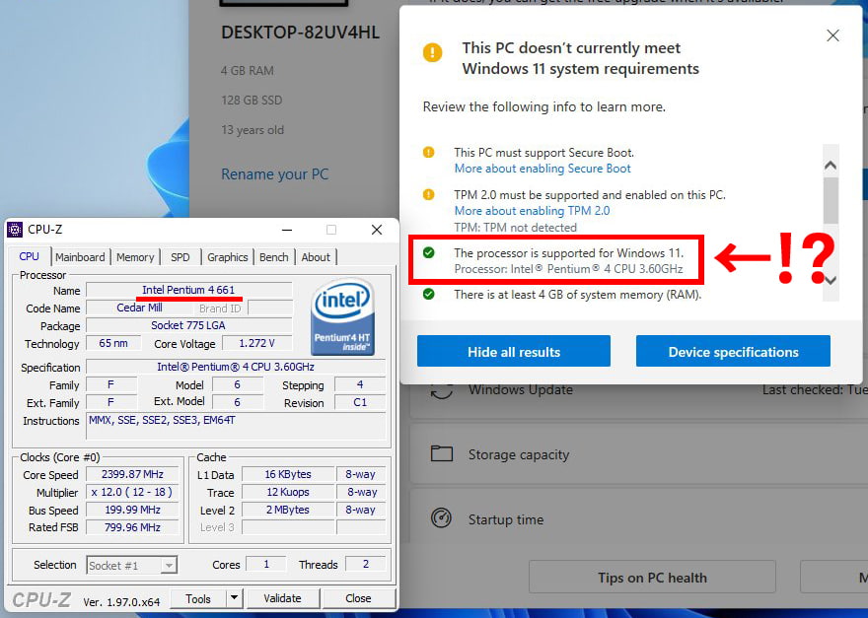
Task: Open the Tools dropdown arrow in CPU-Z
Action: pyautogui.click(x=234, y=598)
